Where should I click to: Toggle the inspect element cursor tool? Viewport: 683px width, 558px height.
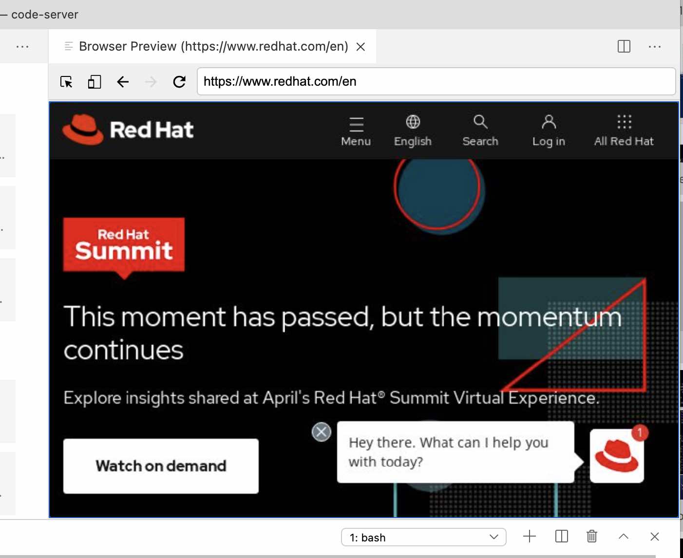pyautogui.click(x=66, y=81)
